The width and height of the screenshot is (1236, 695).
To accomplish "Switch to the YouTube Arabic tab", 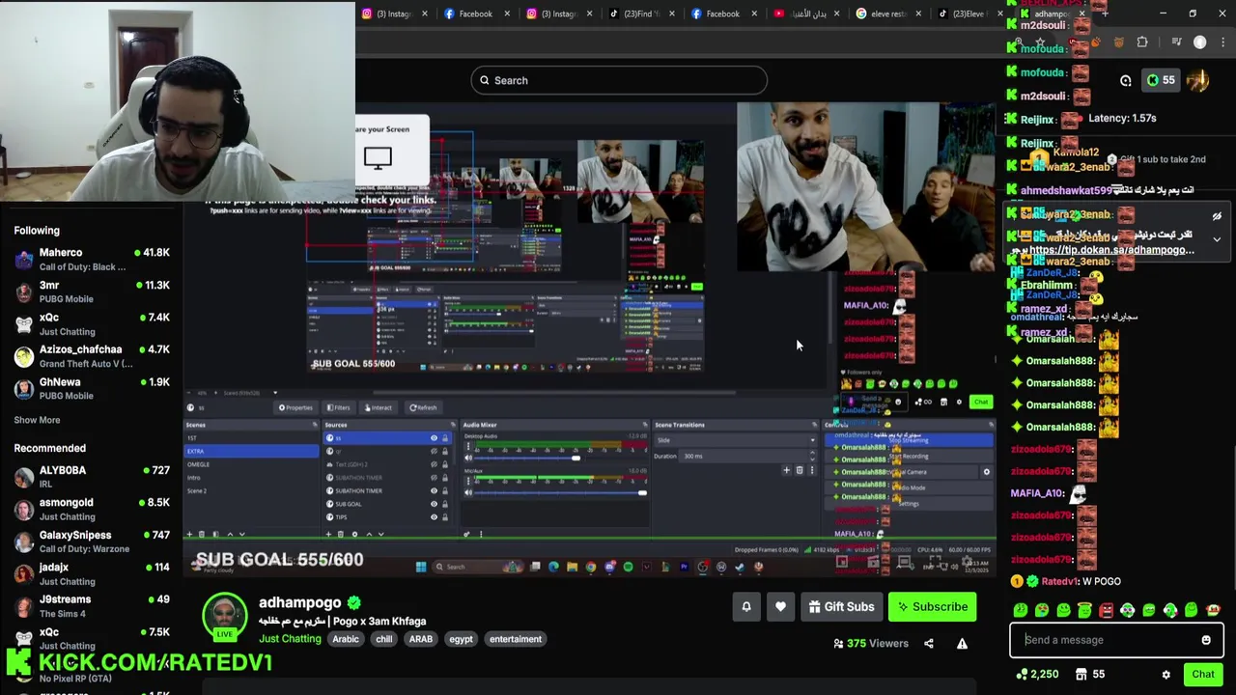I will [805, 14].
